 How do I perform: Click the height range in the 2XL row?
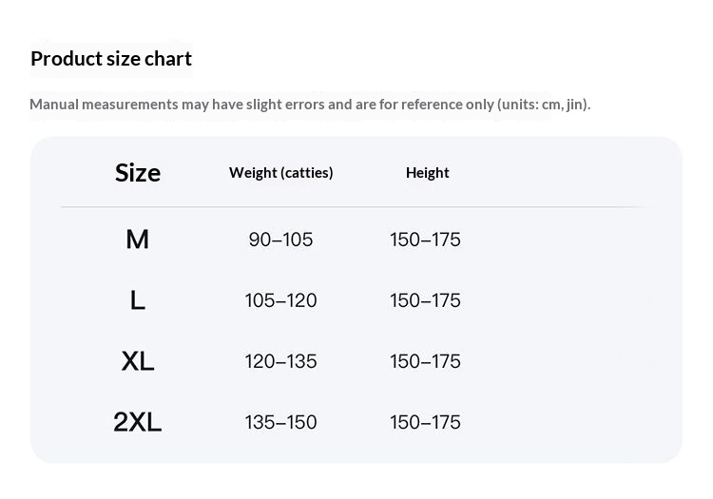click(x=425, y=422)
